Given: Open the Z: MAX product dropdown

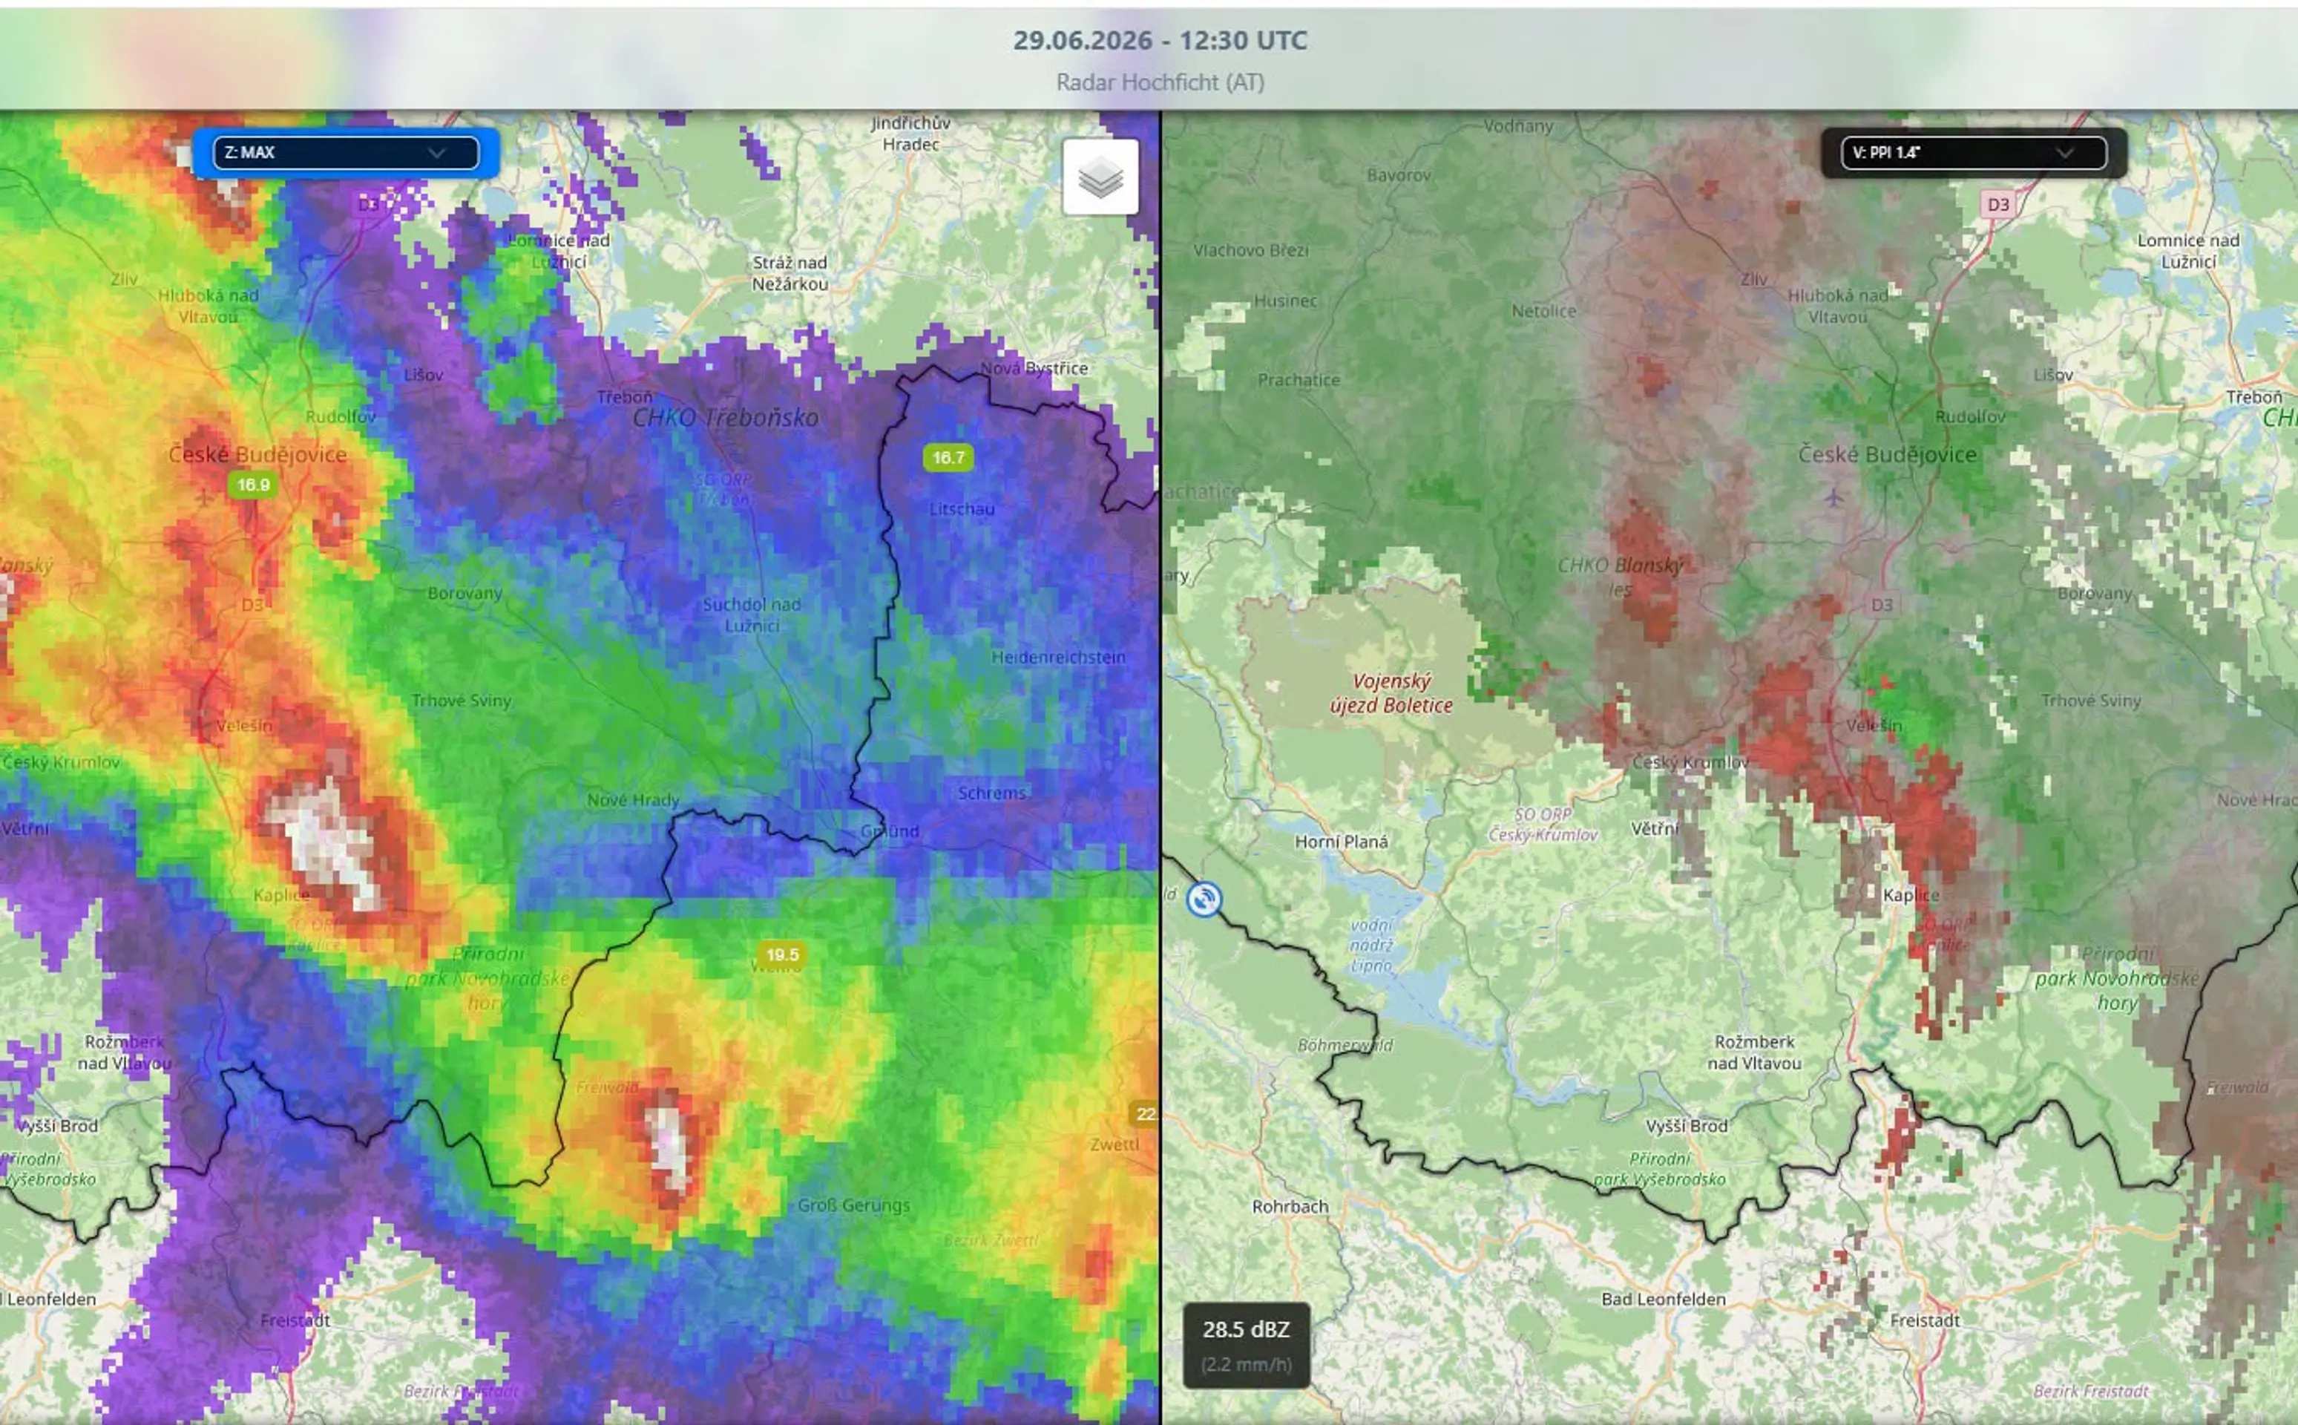Looking at the screenshot, I should (x=346, y=153).
